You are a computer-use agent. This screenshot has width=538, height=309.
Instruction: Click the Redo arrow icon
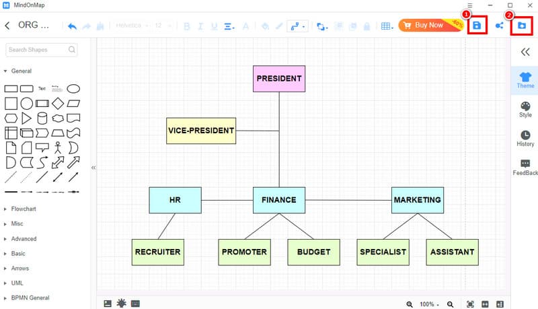click(87, 26)
